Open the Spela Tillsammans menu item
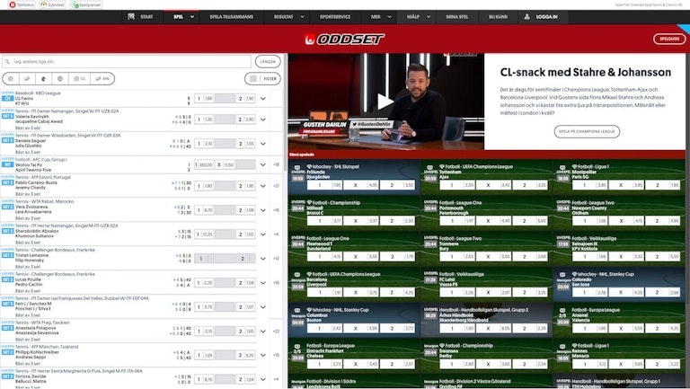Viewport: 690px width, 389px height. pos(232,16)
